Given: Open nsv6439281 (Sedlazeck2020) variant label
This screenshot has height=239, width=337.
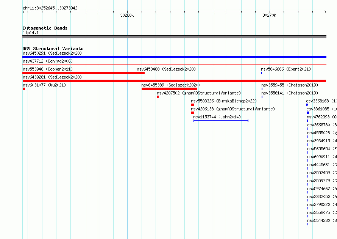Looking at the screenshot, I should coord(52,77).
